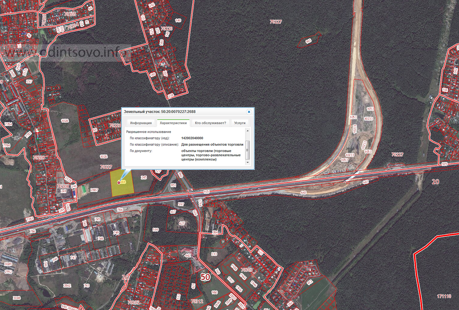Click the popup scrollbar up arrow
This screenshot has width=459, height=310.
coord(248,131)
